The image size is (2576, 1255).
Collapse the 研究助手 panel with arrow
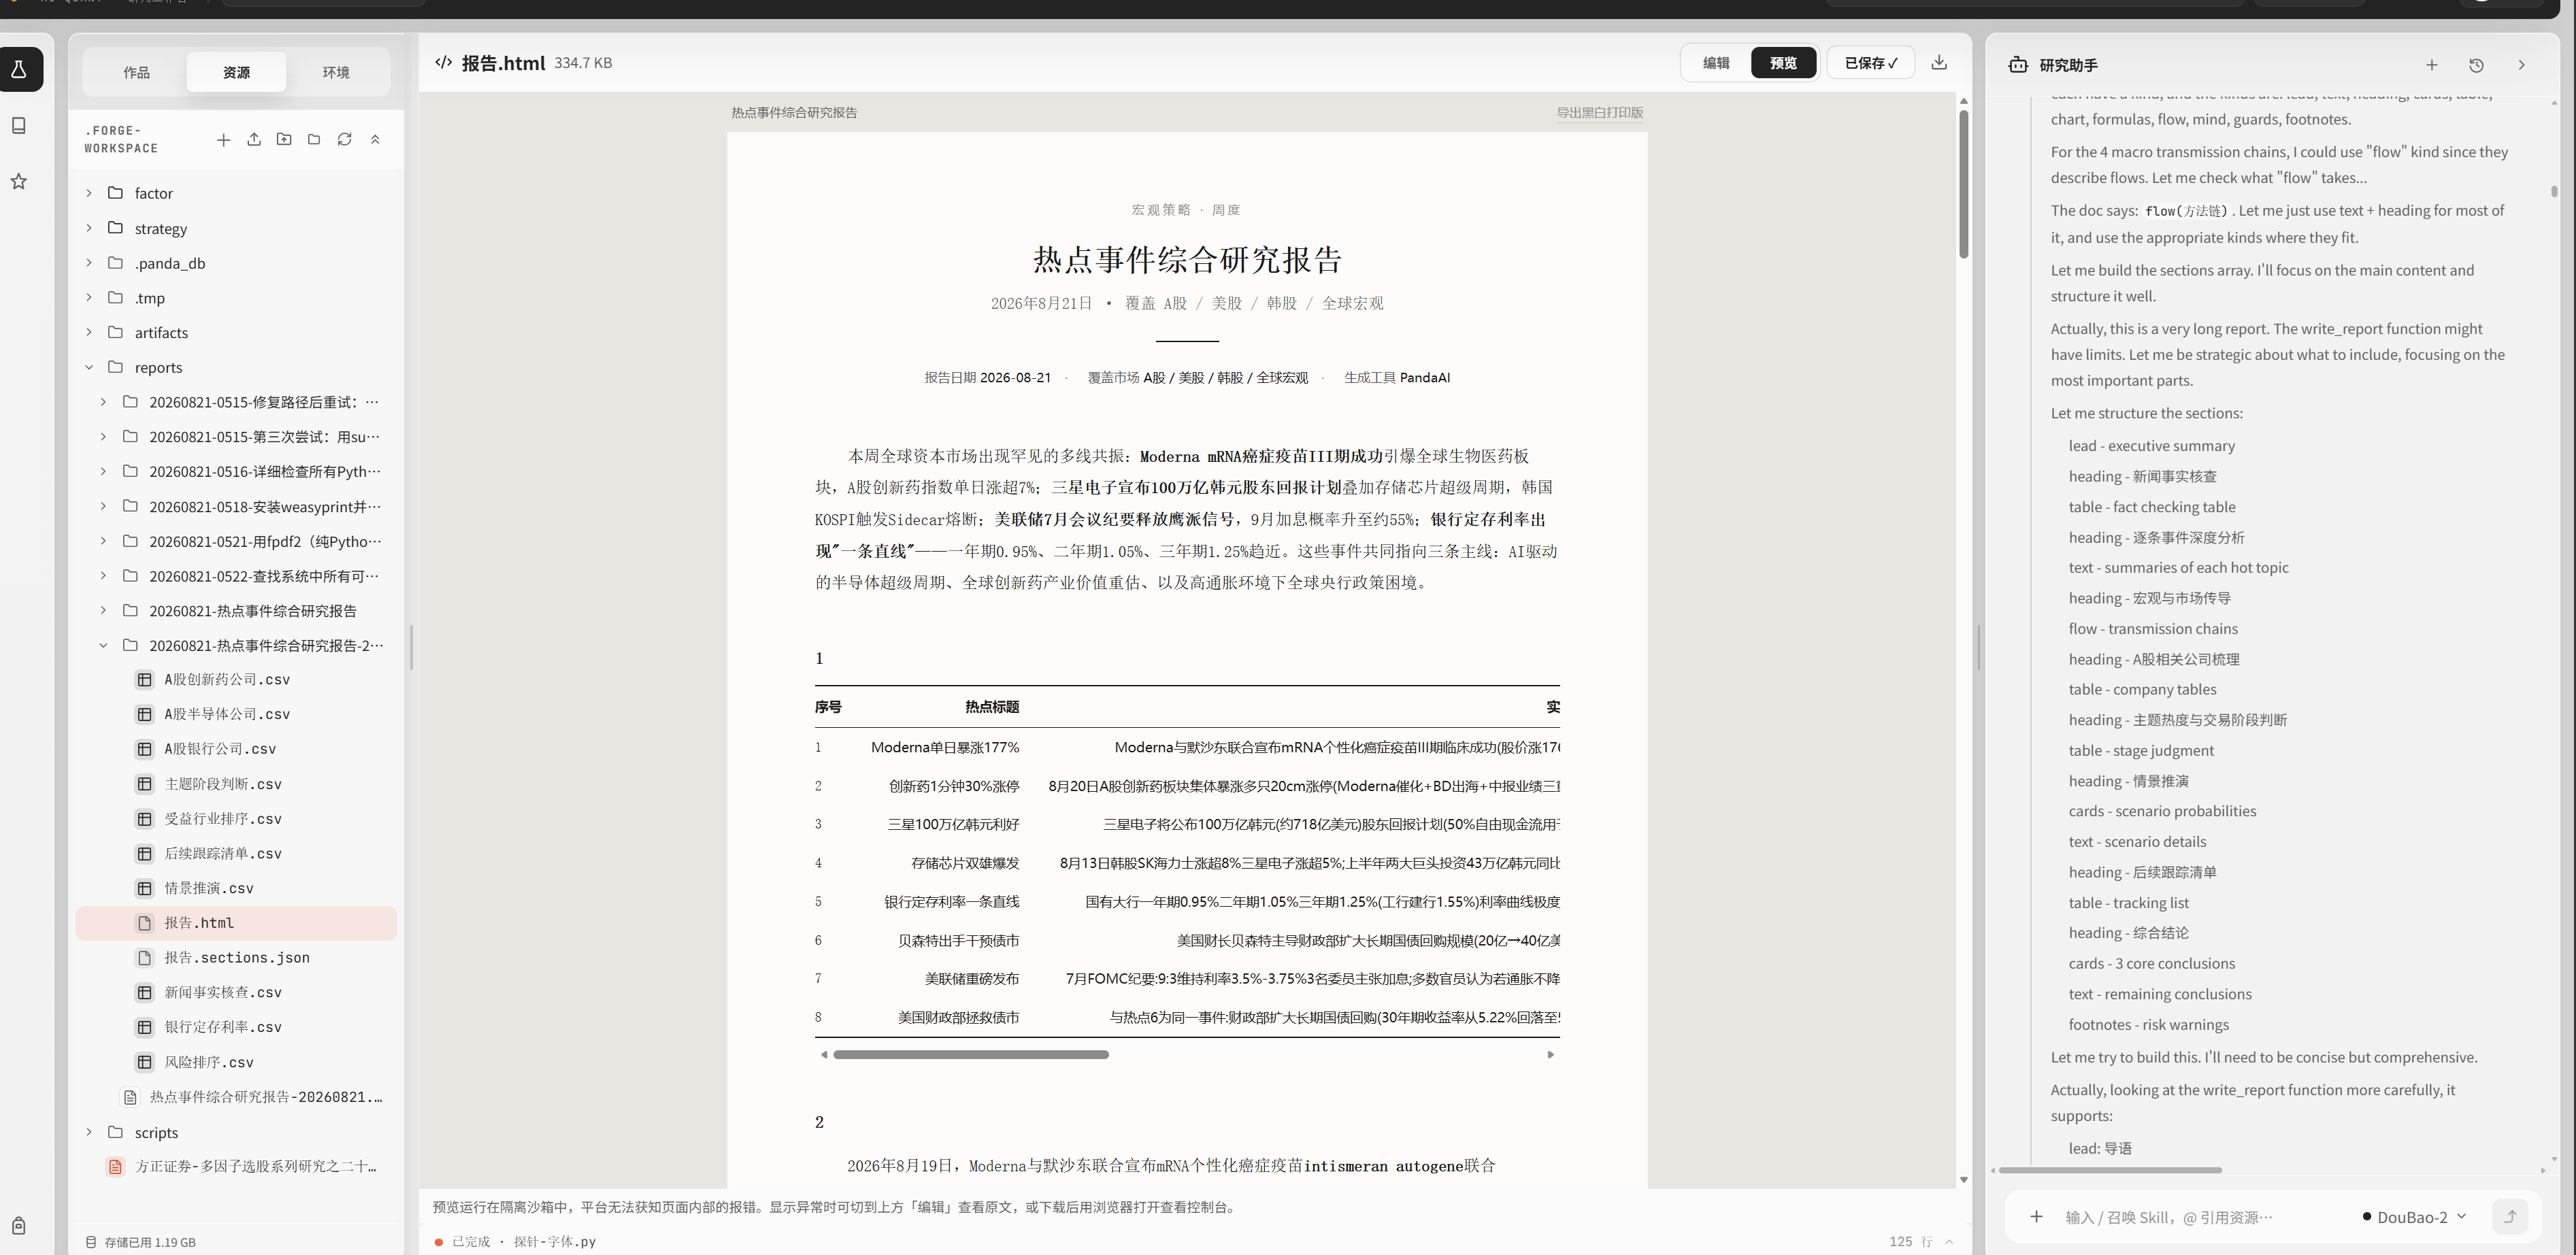click(2521, 65)
